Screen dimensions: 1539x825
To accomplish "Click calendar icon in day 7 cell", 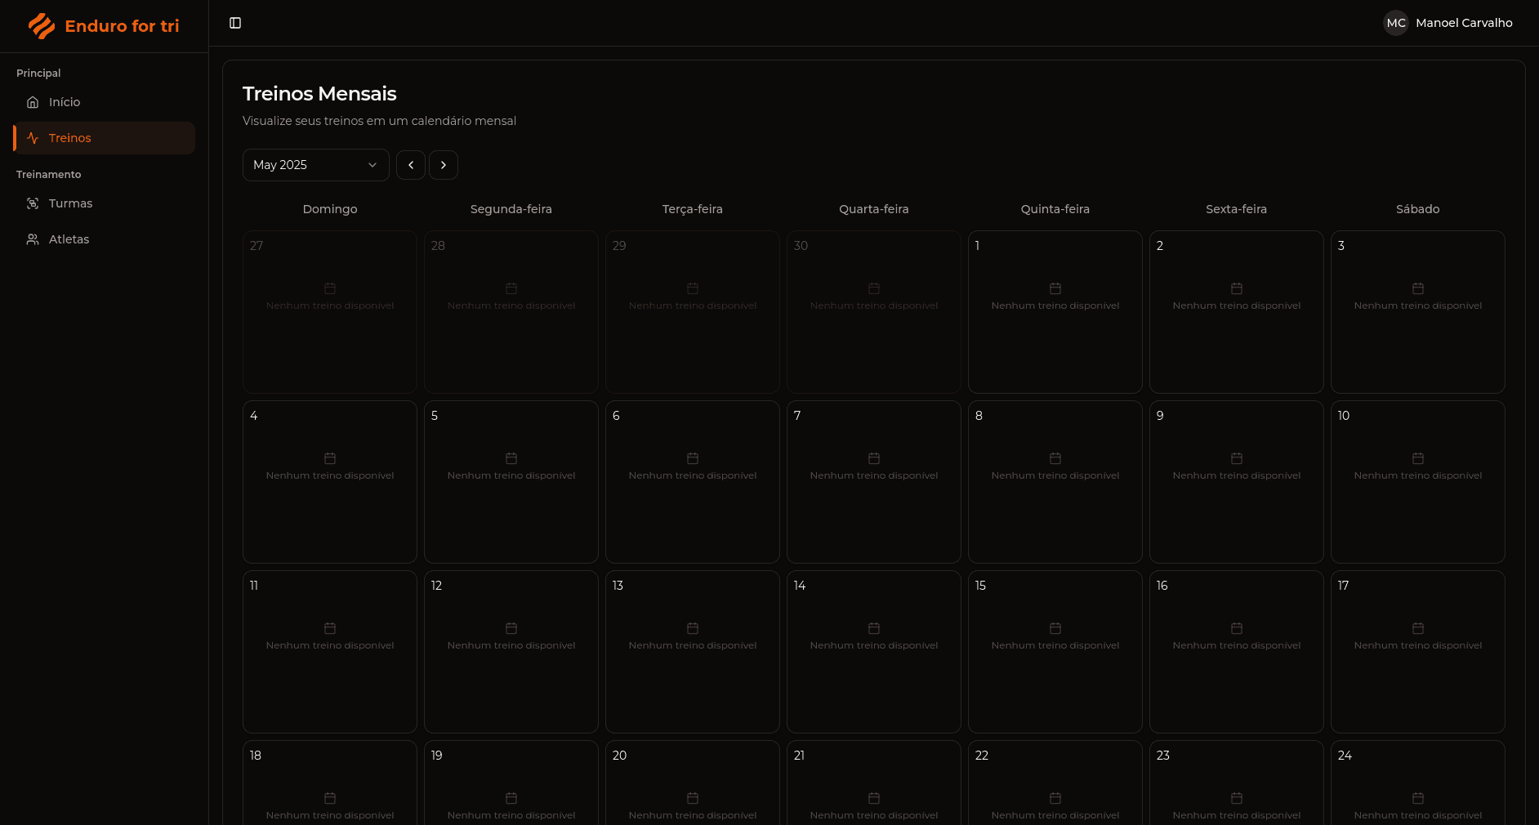I will [874, 458].
